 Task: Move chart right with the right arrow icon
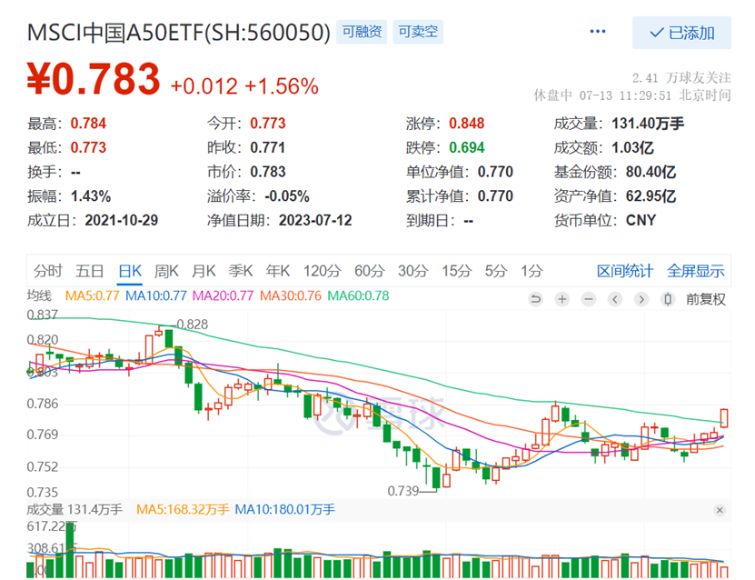(x=641, y=300)
